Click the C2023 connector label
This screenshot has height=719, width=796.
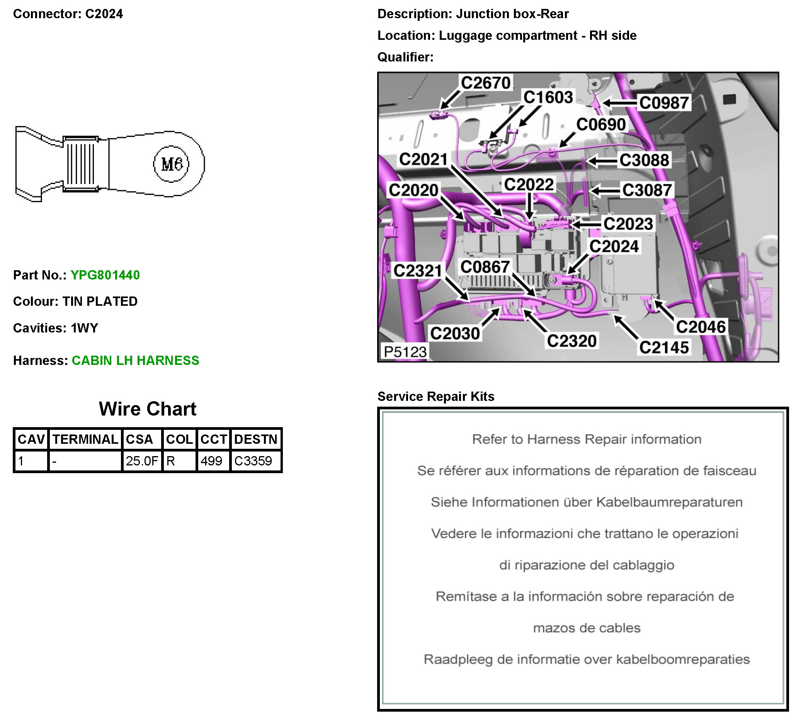[628, 224]
